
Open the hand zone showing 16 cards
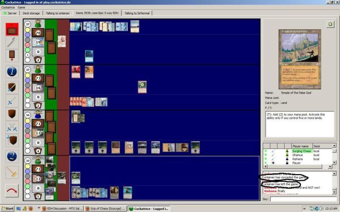point(38,88)
